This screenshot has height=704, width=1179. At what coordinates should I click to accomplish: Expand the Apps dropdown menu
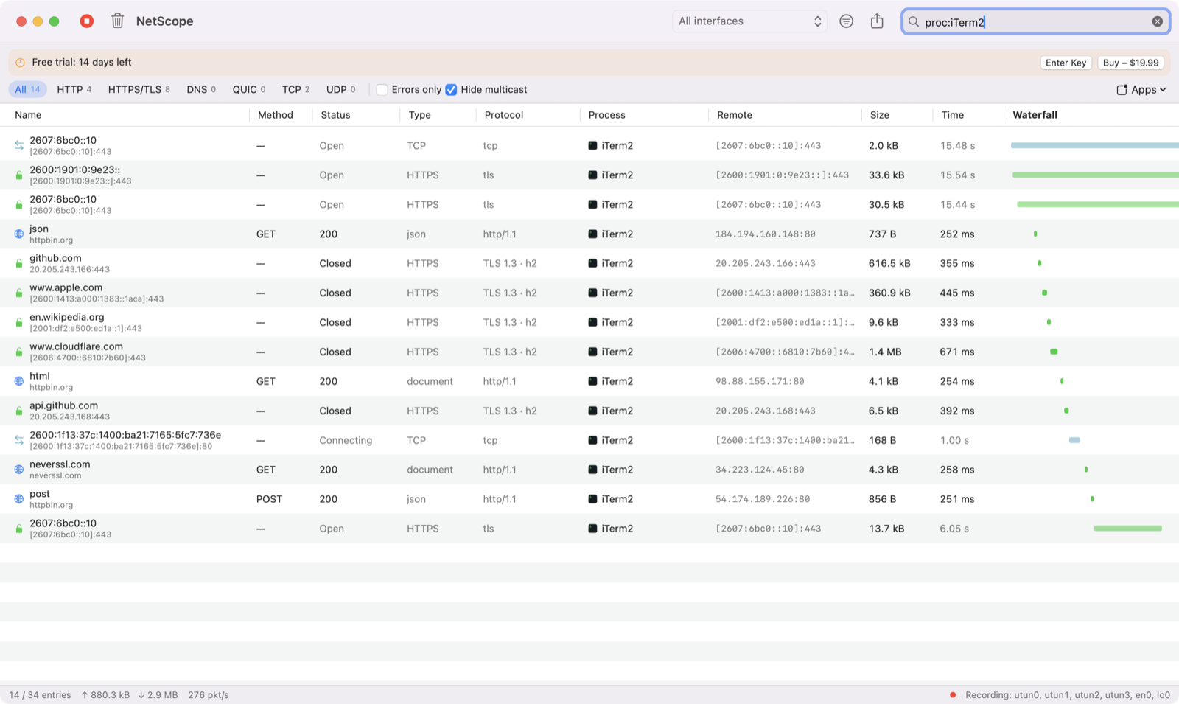pos(1141,90)
